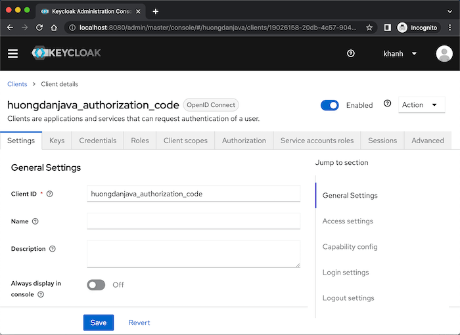This screenshot has width=460, height=335.
Task: Open the Client scopes tab
Action: coord(185,141)
